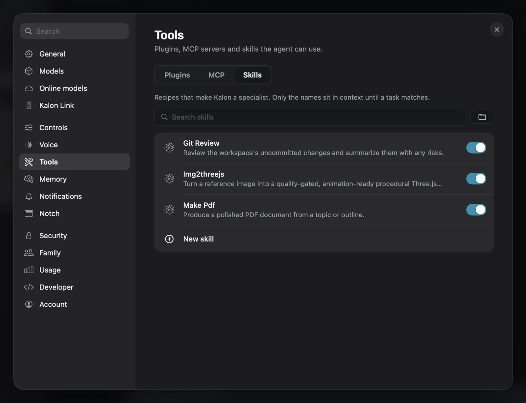Select the Notch display icon
526x403 pixels.
29,213
